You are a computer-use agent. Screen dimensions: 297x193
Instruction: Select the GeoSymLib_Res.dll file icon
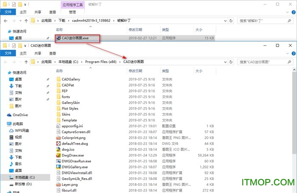[59, 179]
